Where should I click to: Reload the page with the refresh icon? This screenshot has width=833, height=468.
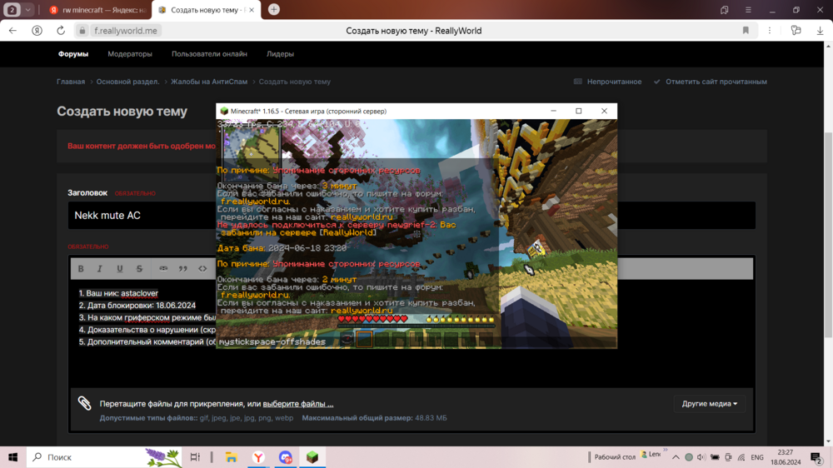pyautogui.click(x=61, y=31)
